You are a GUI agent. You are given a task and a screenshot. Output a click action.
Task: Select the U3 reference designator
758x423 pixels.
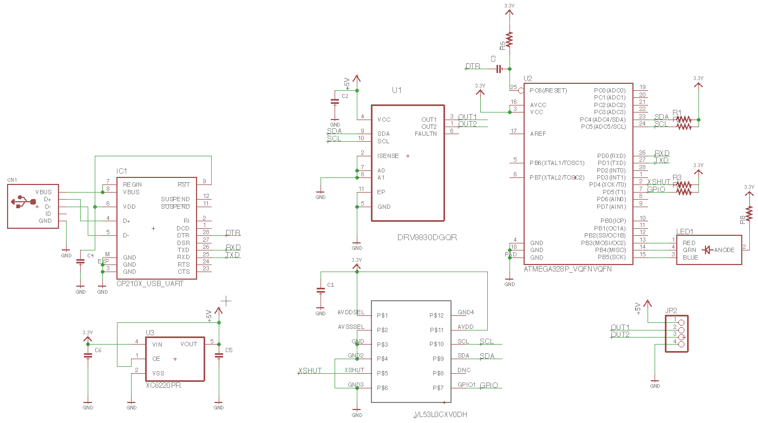tap(150, 333)
